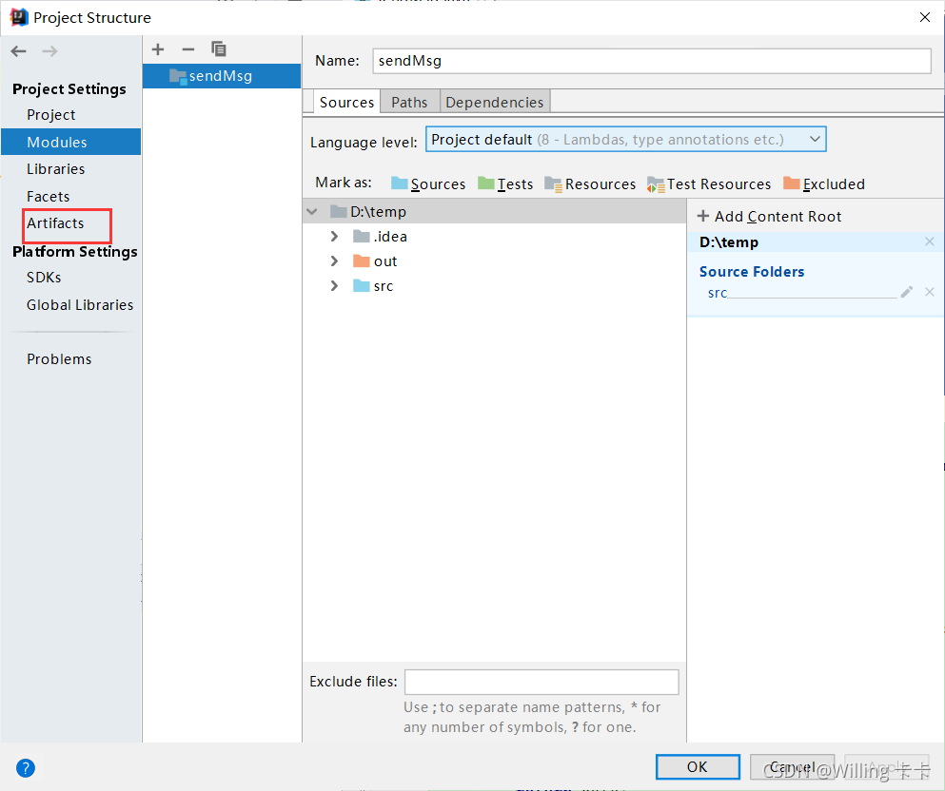Copy the selected module icon
Screen dimensions: 945x791
click(219, 48)
